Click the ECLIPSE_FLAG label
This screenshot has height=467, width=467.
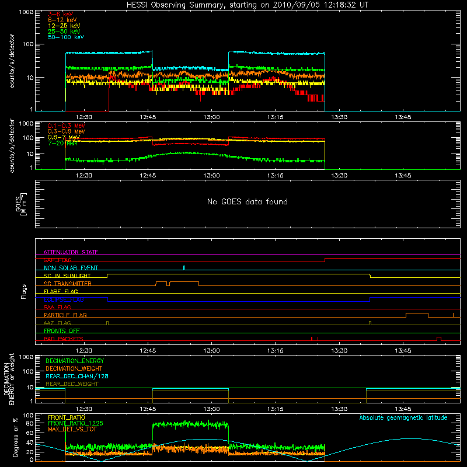tap(64, 299)
